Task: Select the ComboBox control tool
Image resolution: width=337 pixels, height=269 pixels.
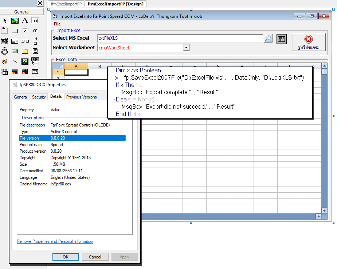Action: pyautogui.click(x=4, y=41)
